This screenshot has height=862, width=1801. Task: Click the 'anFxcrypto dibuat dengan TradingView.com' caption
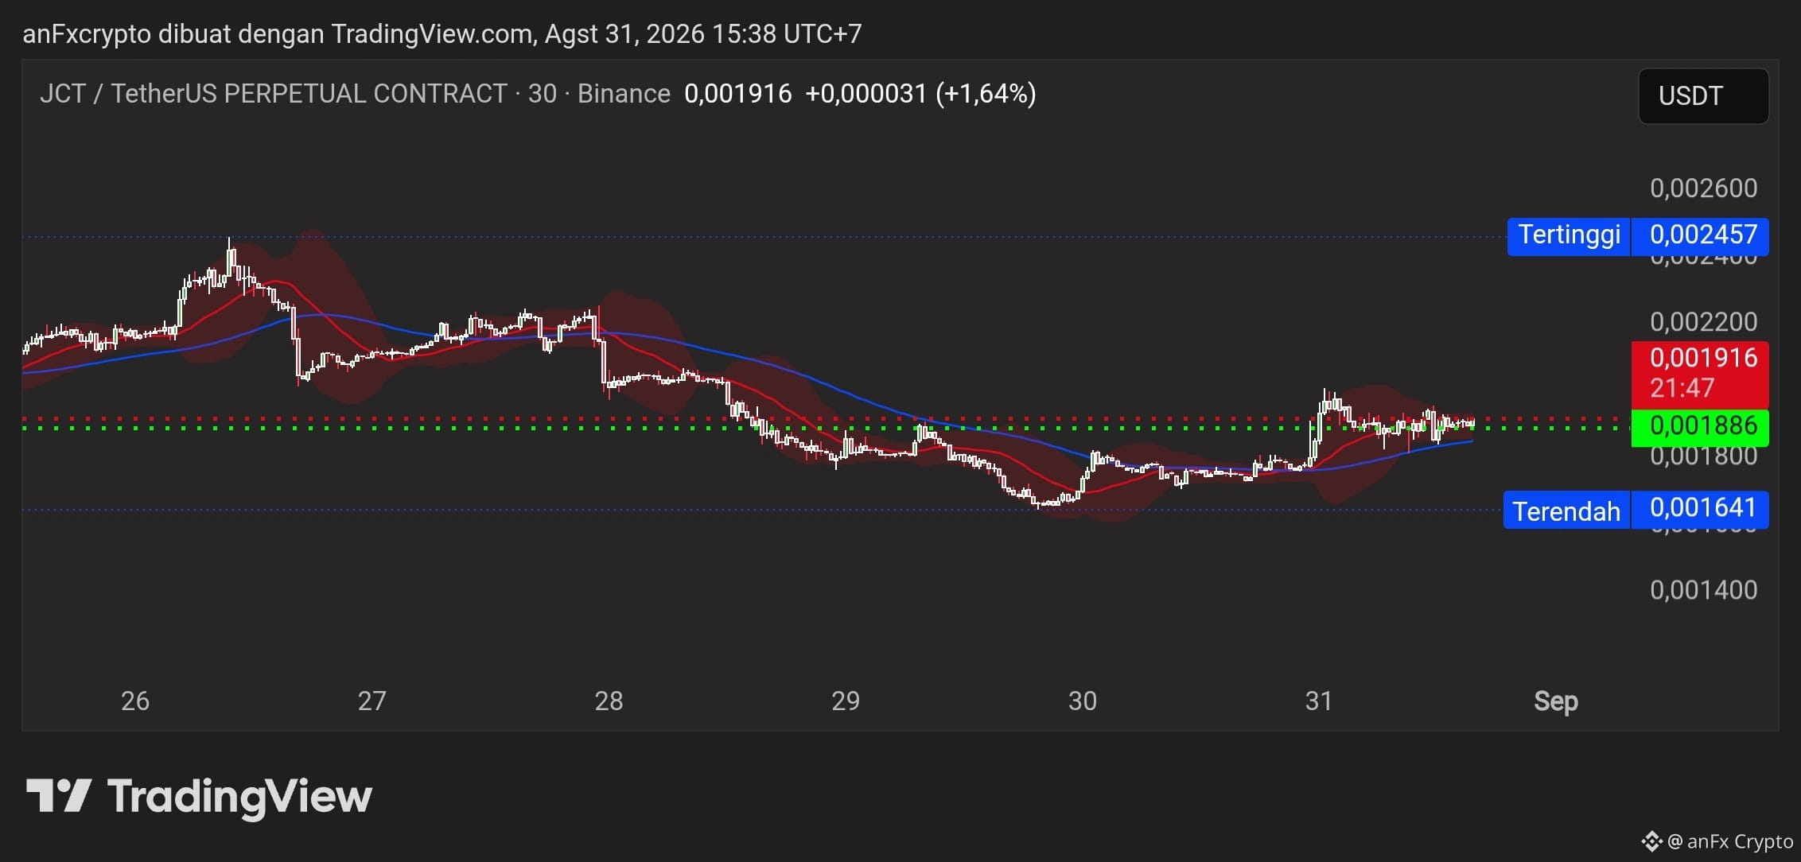tap(278, 34)
